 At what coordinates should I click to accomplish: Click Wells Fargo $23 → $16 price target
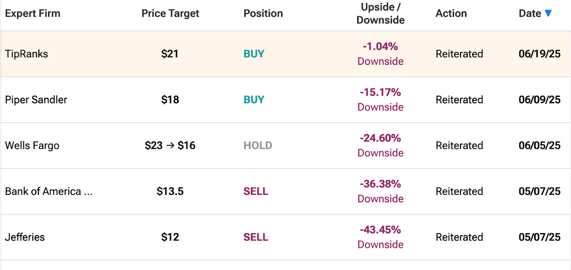click(170, 145)
